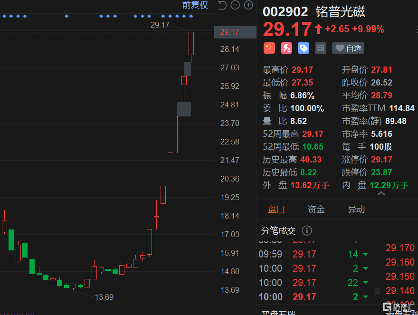This screenshot has height=315, width=418.
Task: Click the blue price tag icon
Action: [x=304, y=48]
